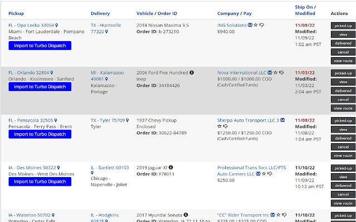The width and height of the screenshot is (356, 222).
Task: Mark 1937 Chevy Pickup as picked-up
Action: 343,121
